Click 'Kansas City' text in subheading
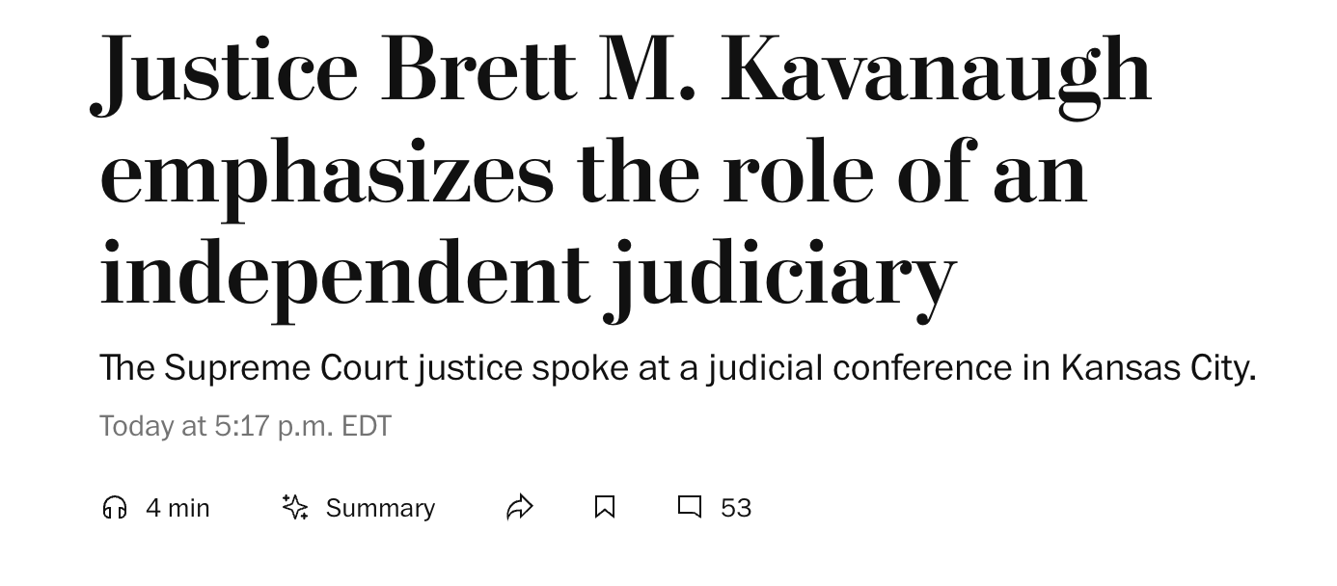1337x586 pixels. [x=1158, y=368]
